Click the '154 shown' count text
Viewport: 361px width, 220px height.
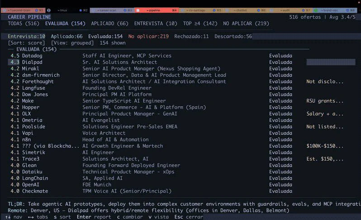(x=113, y=43)
